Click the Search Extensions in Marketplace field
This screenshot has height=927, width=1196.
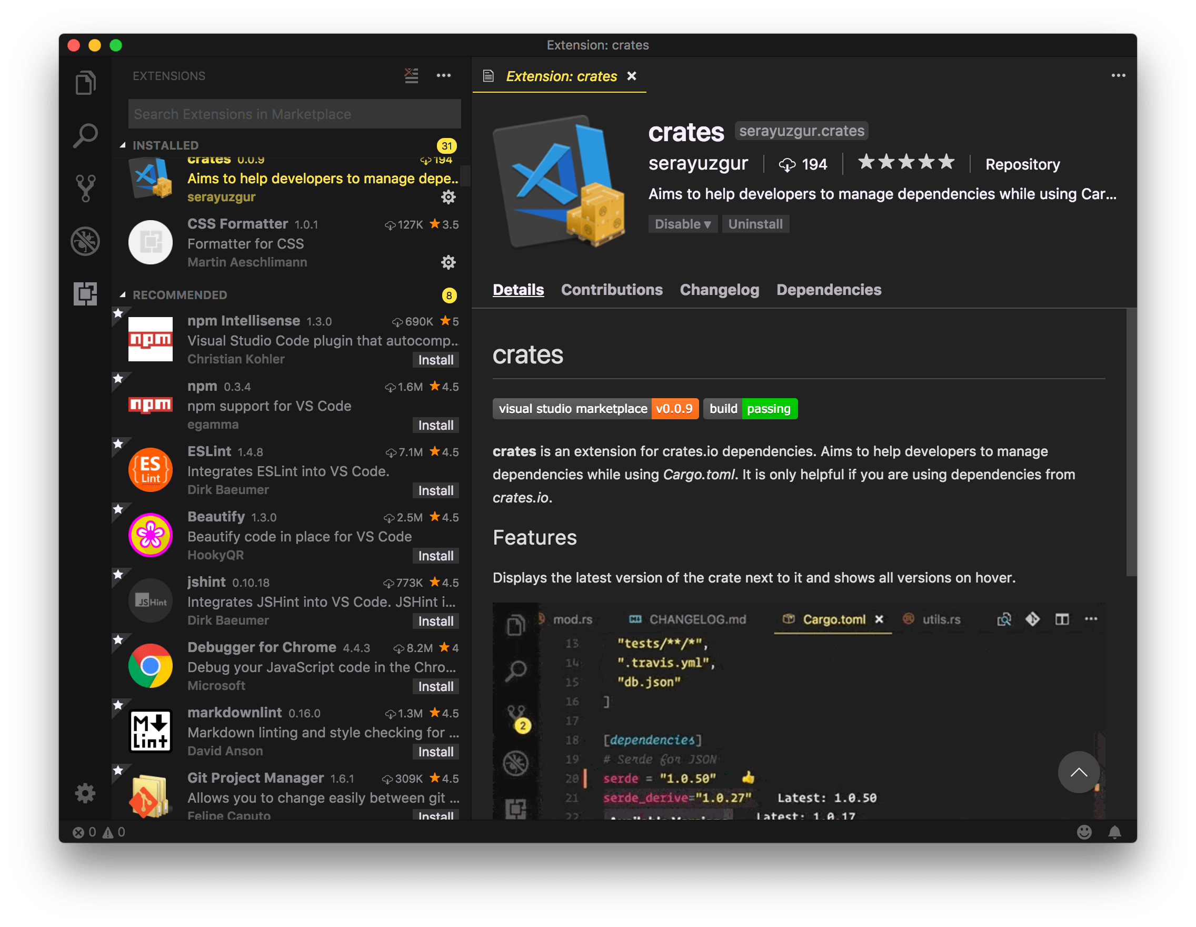(x=295, y=114)
